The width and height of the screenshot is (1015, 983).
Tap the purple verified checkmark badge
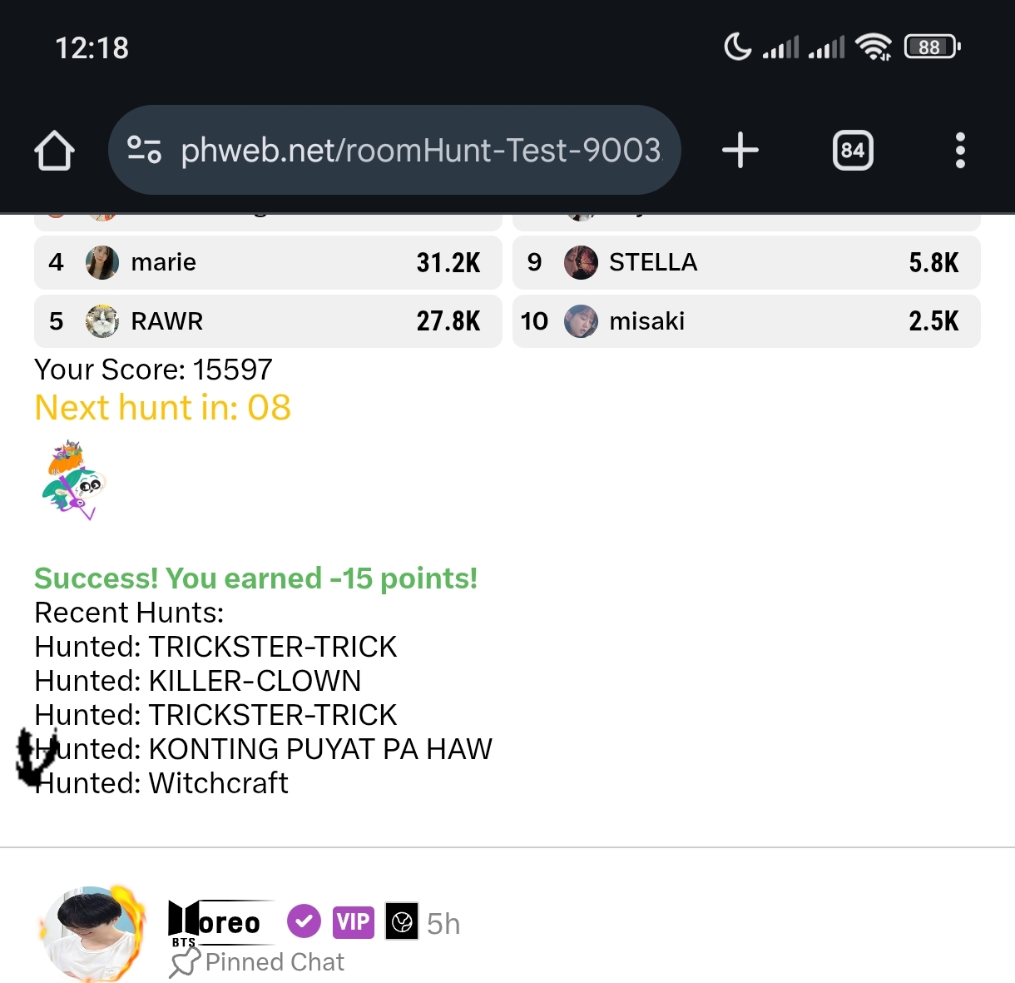point(304,921)
